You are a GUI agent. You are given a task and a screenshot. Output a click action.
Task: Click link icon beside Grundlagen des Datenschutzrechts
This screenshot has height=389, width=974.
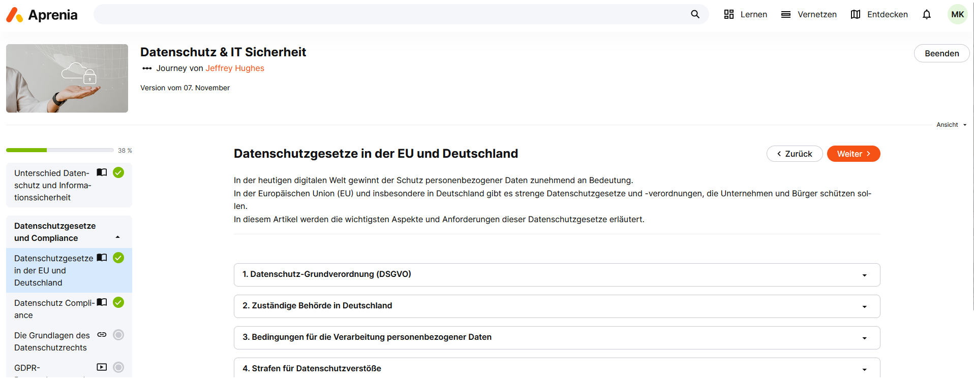point(102,335)
